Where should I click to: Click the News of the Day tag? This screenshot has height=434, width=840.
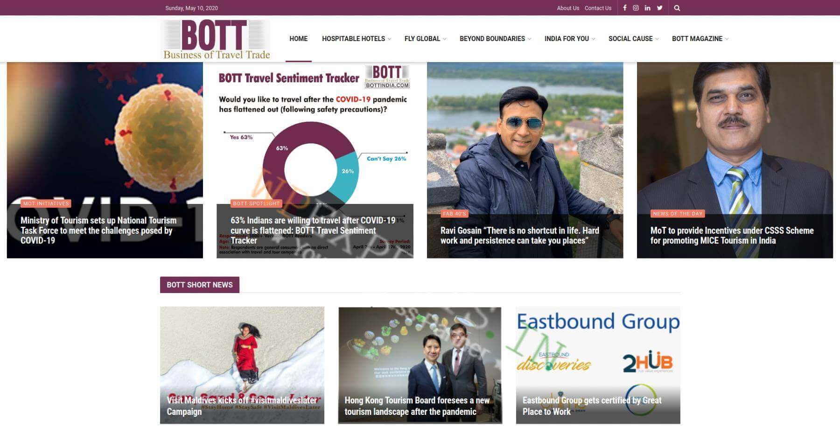[x=678, y=214]
